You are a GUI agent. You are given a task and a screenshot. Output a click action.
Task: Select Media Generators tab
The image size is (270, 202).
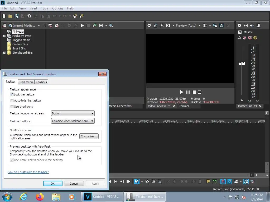pos(120,106)
